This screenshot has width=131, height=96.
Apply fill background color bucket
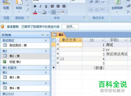[x=44, y=12]
